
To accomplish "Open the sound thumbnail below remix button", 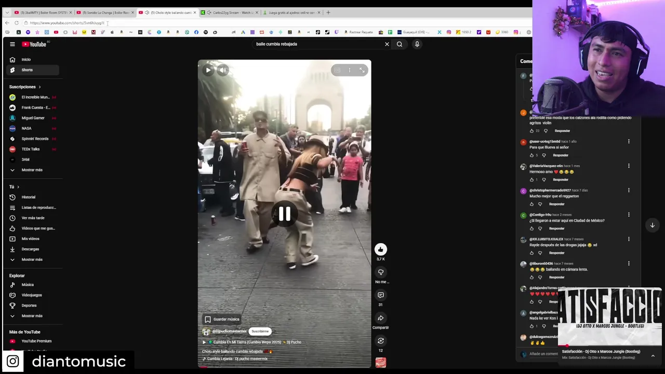I will (x=381, y=363).
